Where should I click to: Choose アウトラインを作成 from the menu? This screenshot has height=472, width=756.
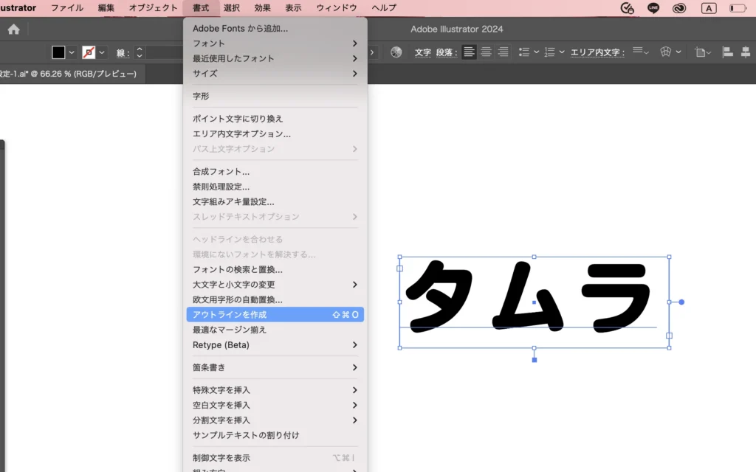click(x=275, y=315)
